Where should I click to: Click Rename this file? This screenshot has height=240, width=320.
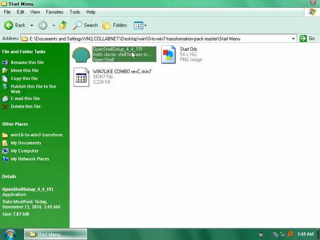(27, 62)
